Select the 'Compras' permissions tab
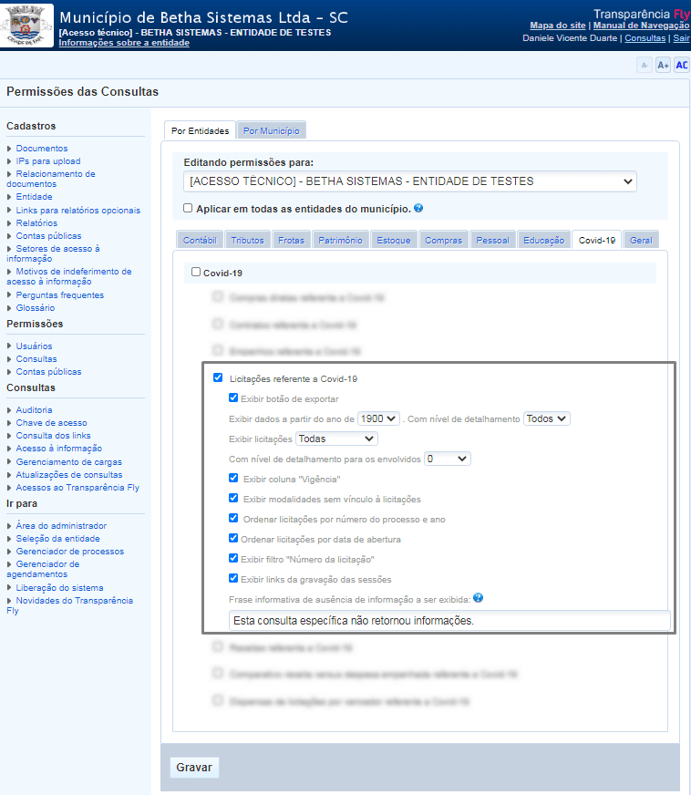This screenshot has width=691, height=795. coord(443,241)
